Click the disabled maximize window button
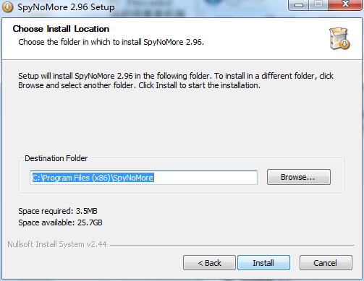The image size is (364, 281). (x=318, y=4)
